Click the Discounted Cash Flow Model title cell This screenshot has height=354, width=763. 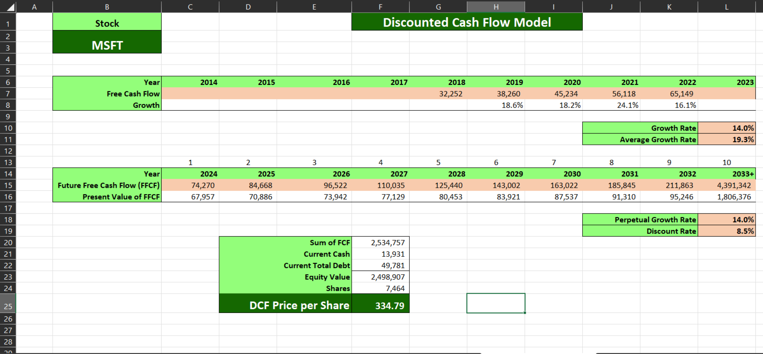pos(466,22)
